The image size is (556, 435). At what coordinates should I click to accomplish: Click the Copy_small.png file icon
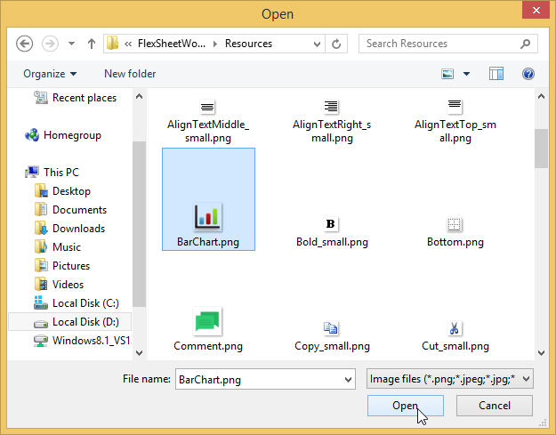331,327
